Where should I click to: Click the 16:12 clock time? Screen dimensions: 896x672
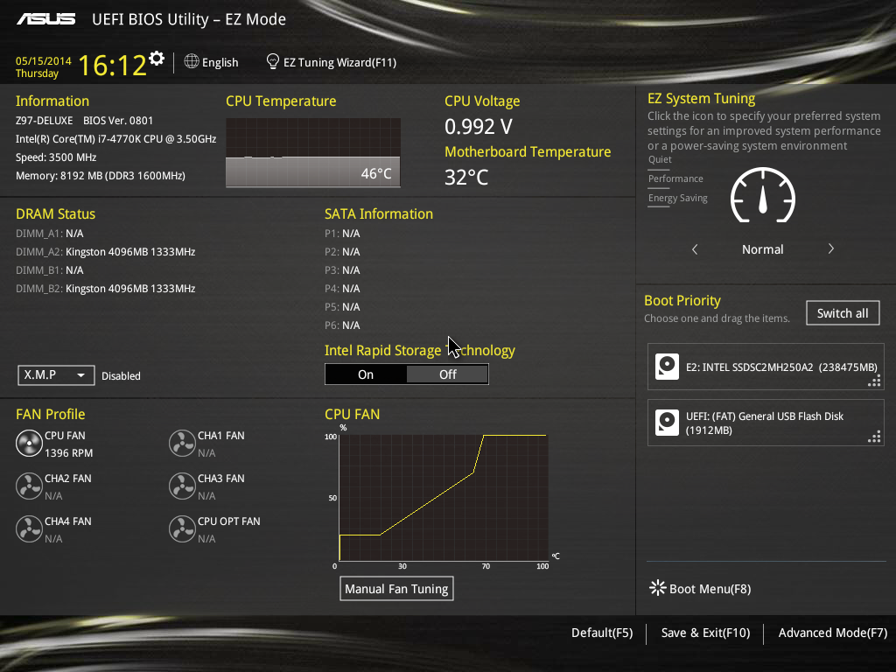113,65
